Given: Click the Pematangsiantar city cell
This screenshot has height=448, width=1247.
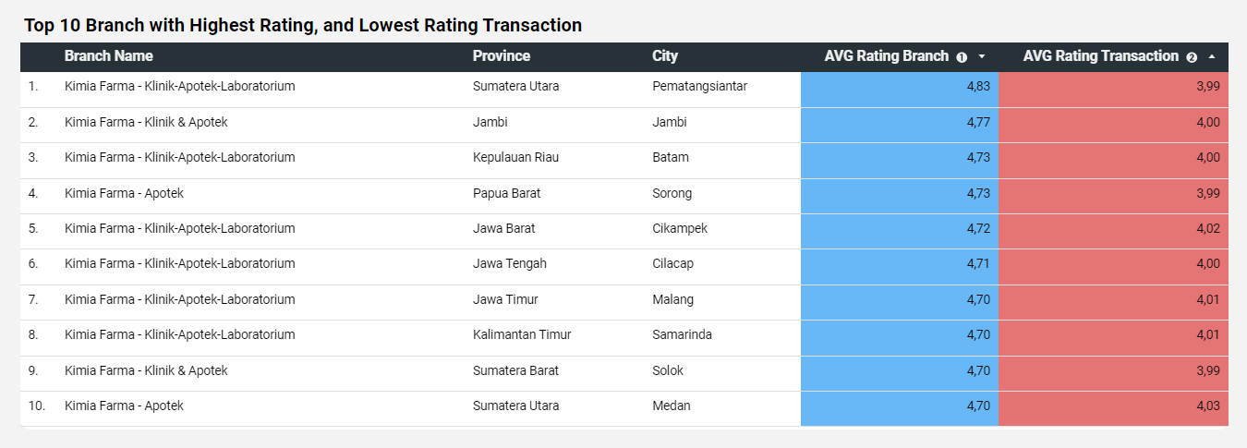Looking at the screenshot, I should click(x=699, y=87).
